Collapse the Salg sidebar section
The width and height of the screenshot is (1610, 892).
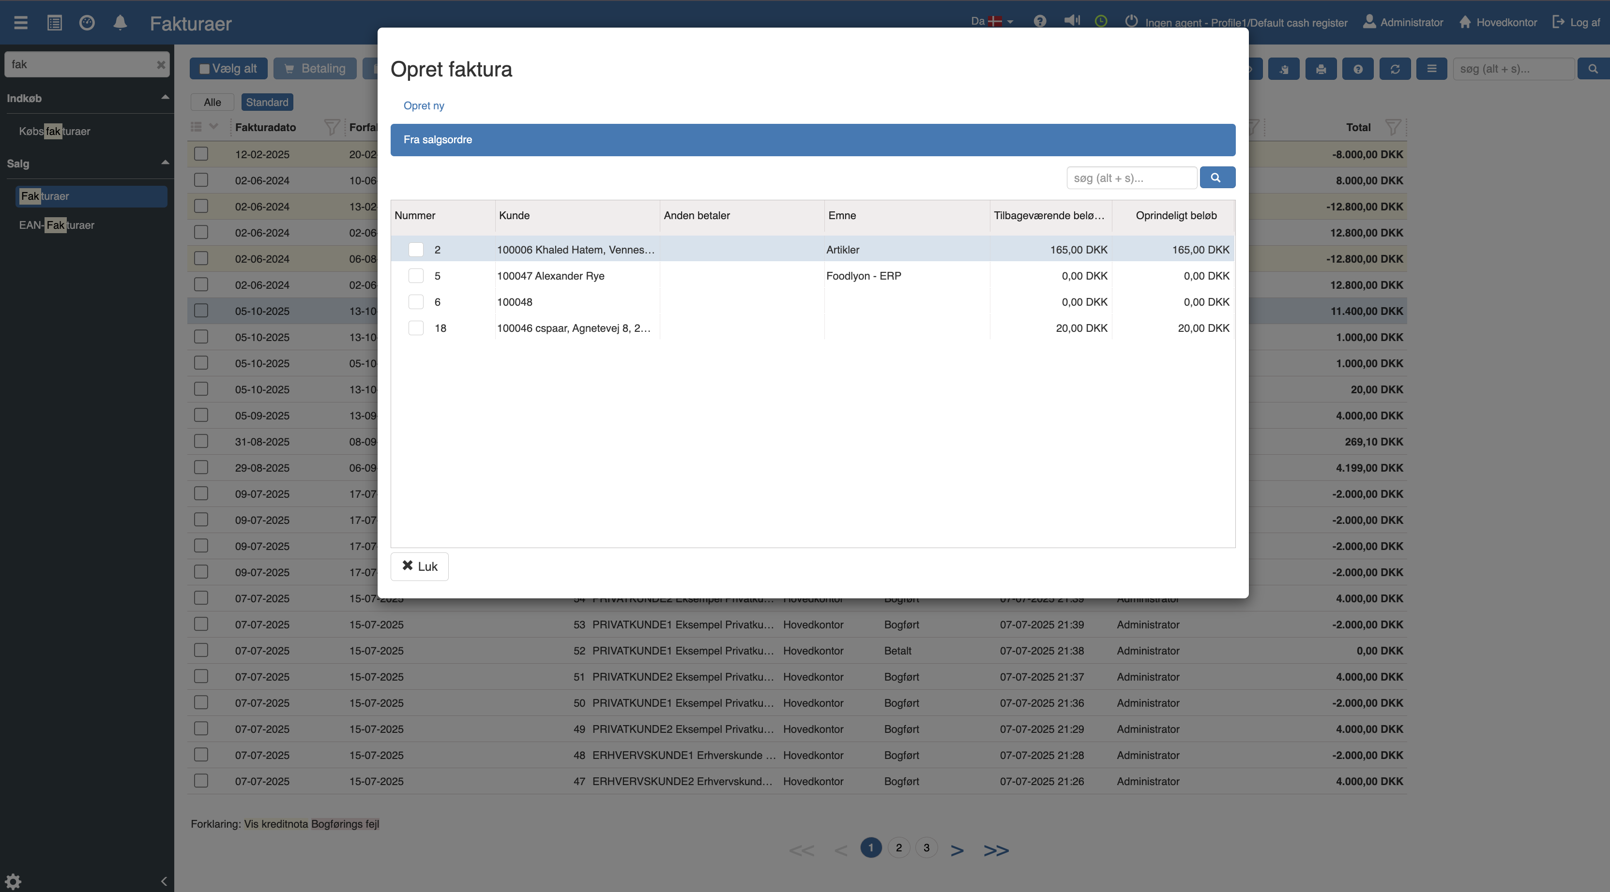coord(165,163)
